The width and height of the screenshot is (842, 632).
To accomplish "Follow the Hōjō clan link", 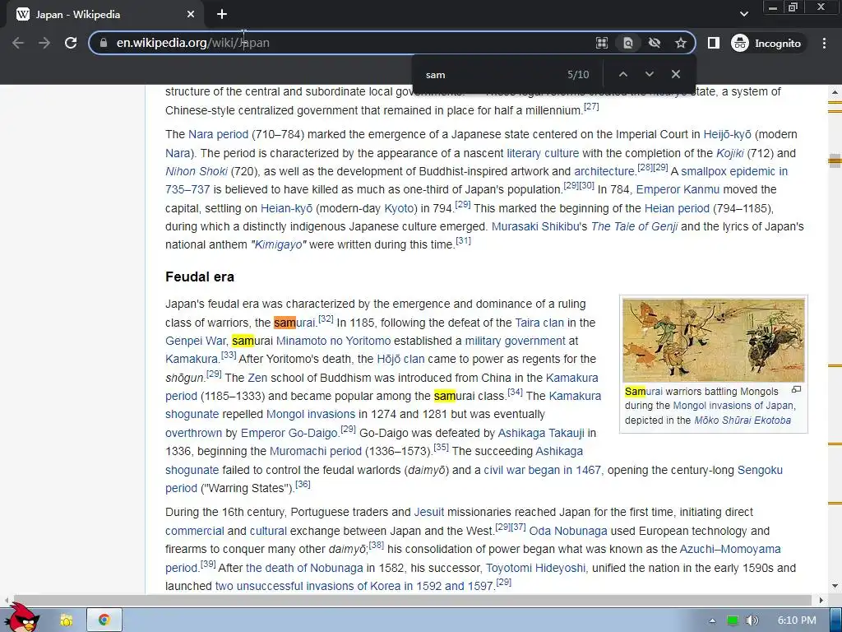I will tap(400, 359).
